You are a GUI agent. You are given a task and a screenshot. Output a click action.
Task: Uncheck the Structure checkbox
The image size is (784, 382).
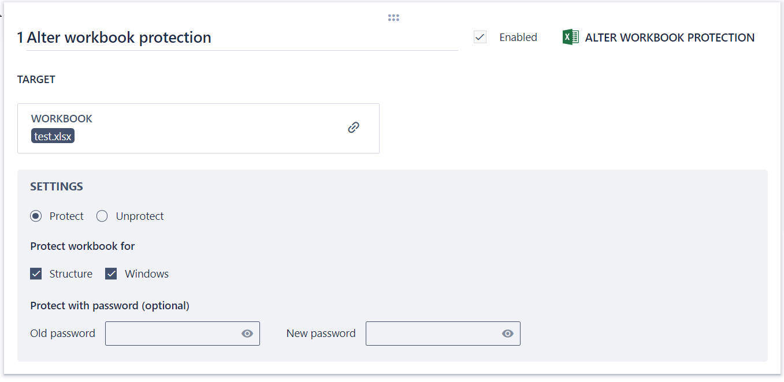[36, 274]
